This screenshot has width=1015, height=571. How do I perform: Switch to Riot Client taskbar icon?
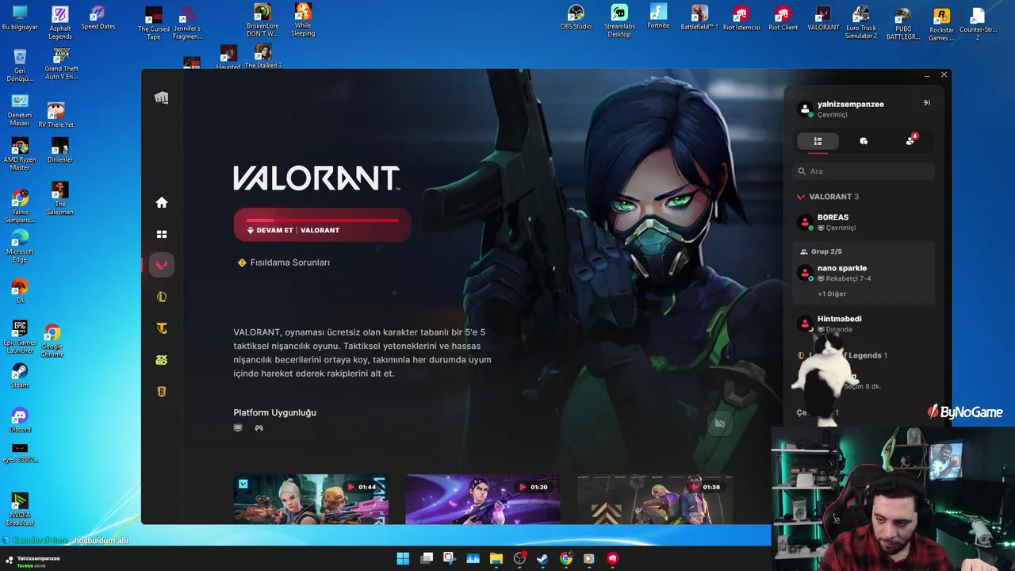(612, 558)
